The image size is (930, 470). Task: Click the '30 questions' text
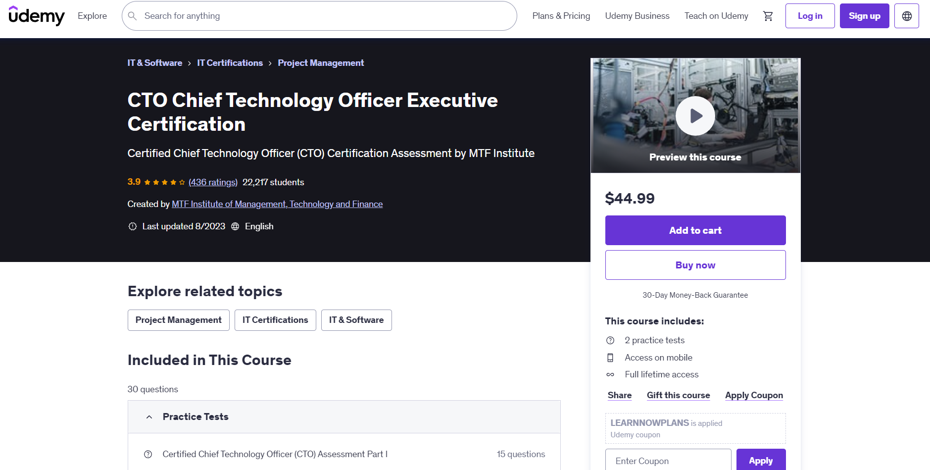pos(153,389)
